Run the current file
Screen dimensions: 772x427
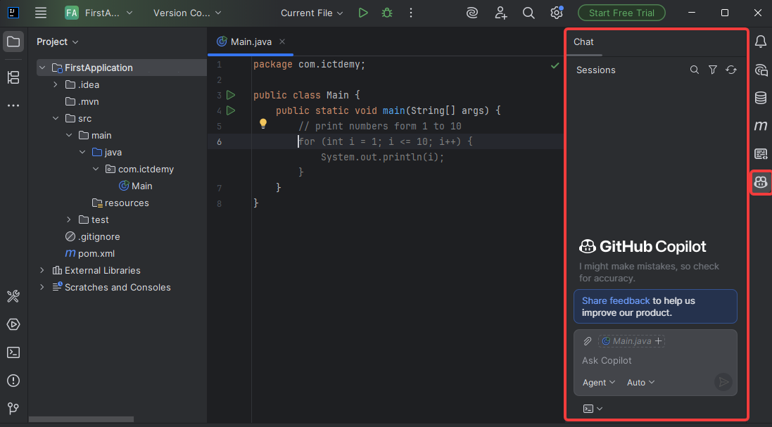coord(363,13)
